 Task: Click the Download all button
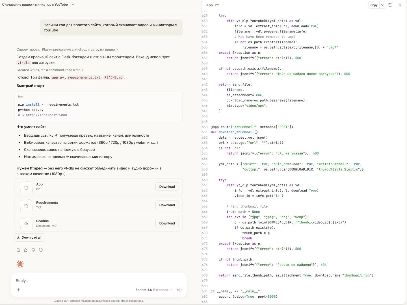coord(29,238)
